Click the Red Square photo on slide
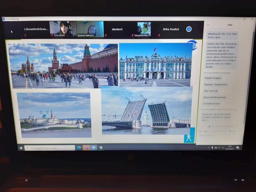 (x=64, y=66)
